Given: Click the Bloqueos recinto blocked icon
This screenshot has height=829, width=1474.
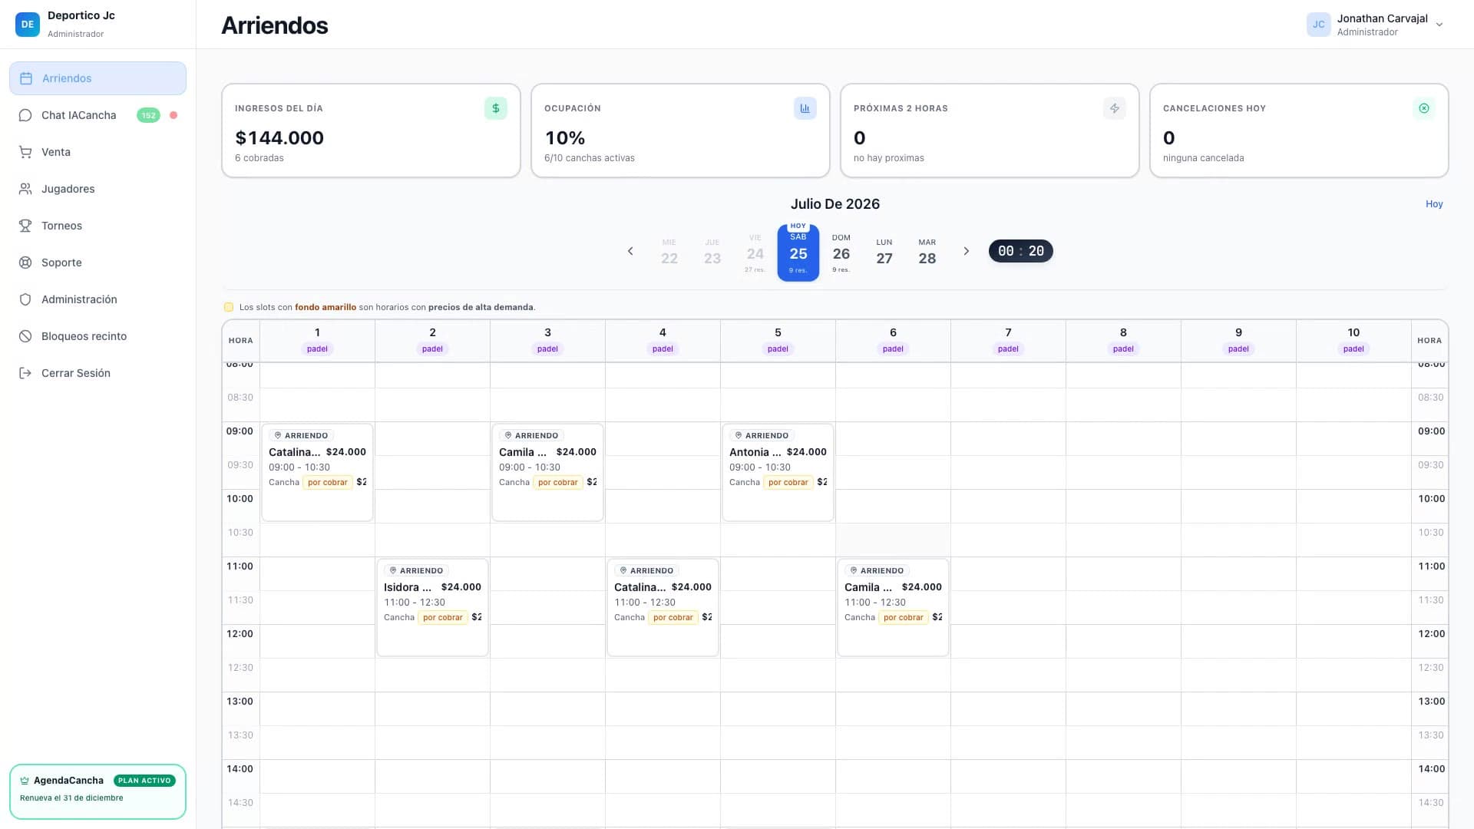Looking at the screenshot, I should pyautogui.click(x=25, y=336).
